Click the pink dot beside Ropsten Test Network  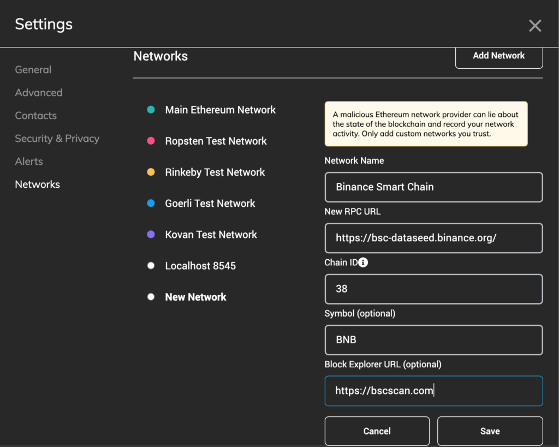(x=151, y=141)
